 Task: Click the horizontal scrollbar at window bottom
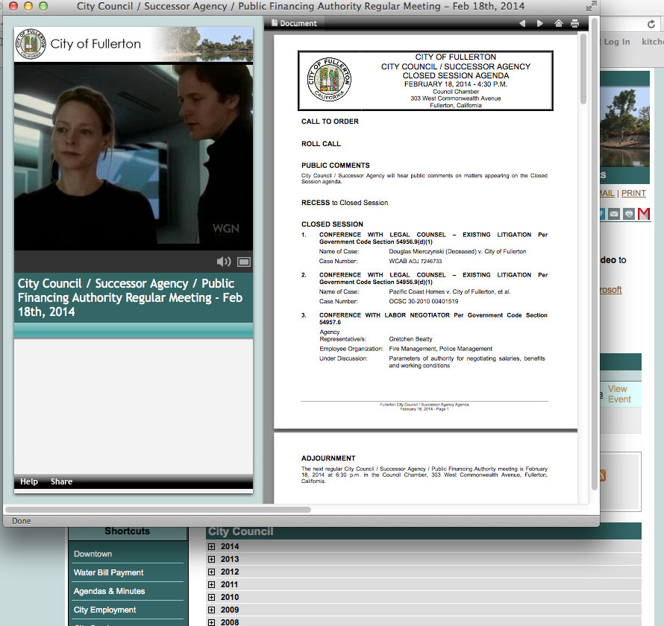click(157, 510)
